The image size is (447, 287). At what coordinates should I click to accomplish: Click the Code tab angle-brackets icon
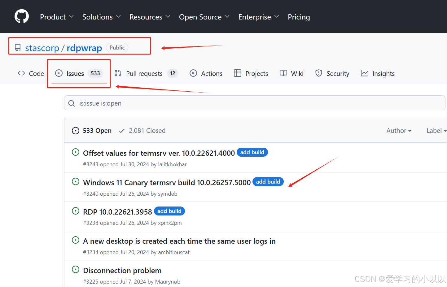[21, 73]
